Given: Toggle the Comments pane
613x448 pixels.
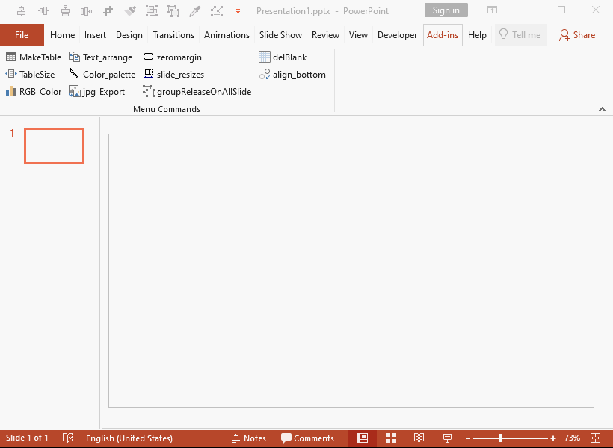Looking at the screenshot, I should (308, 438).
